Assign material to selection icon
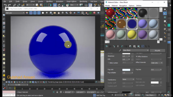The width and height of the screenshot is (173, 97). point(114,46)
